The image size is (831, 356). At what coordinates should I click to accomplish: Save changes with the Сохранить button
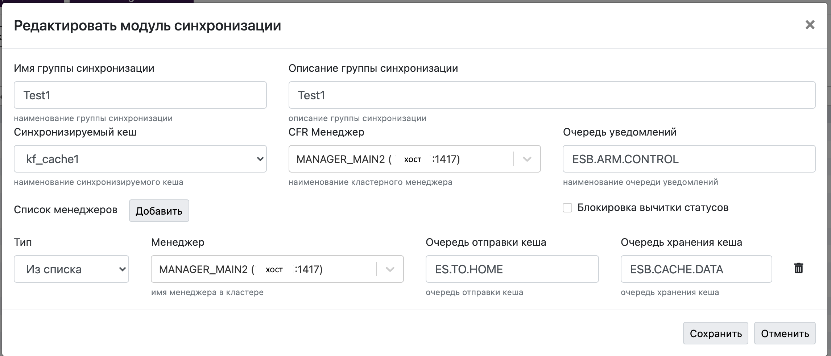tap(715, 334)
